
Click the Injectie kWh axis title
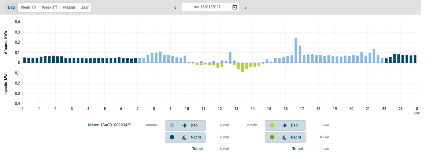[x=6, y=83]
